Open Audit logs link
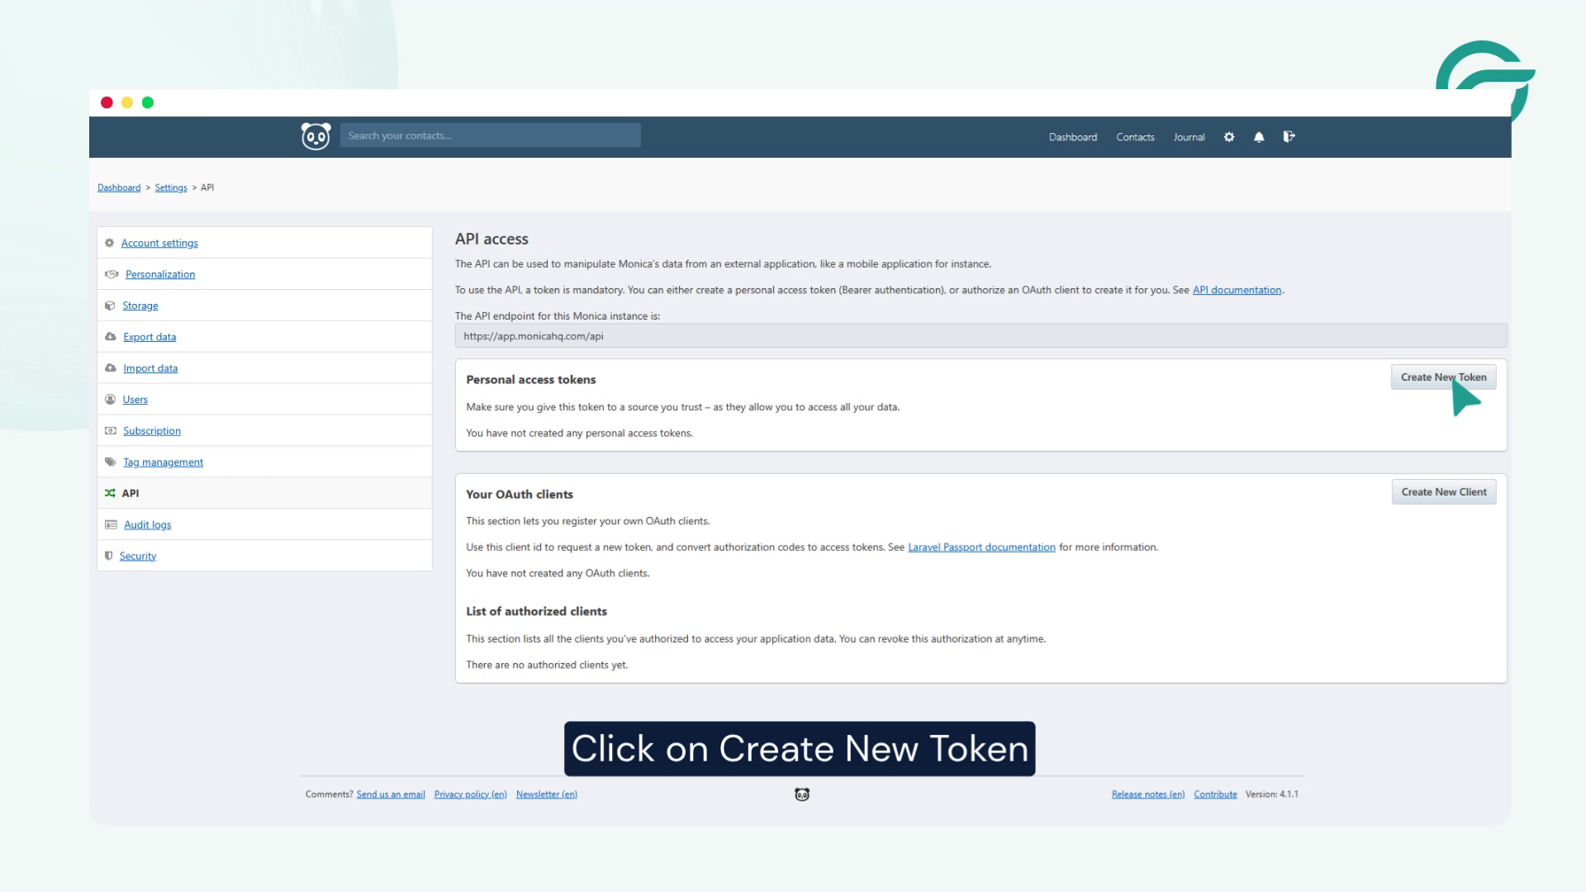This screenshot has height=892, width=1586. click(x=148, y=524)
